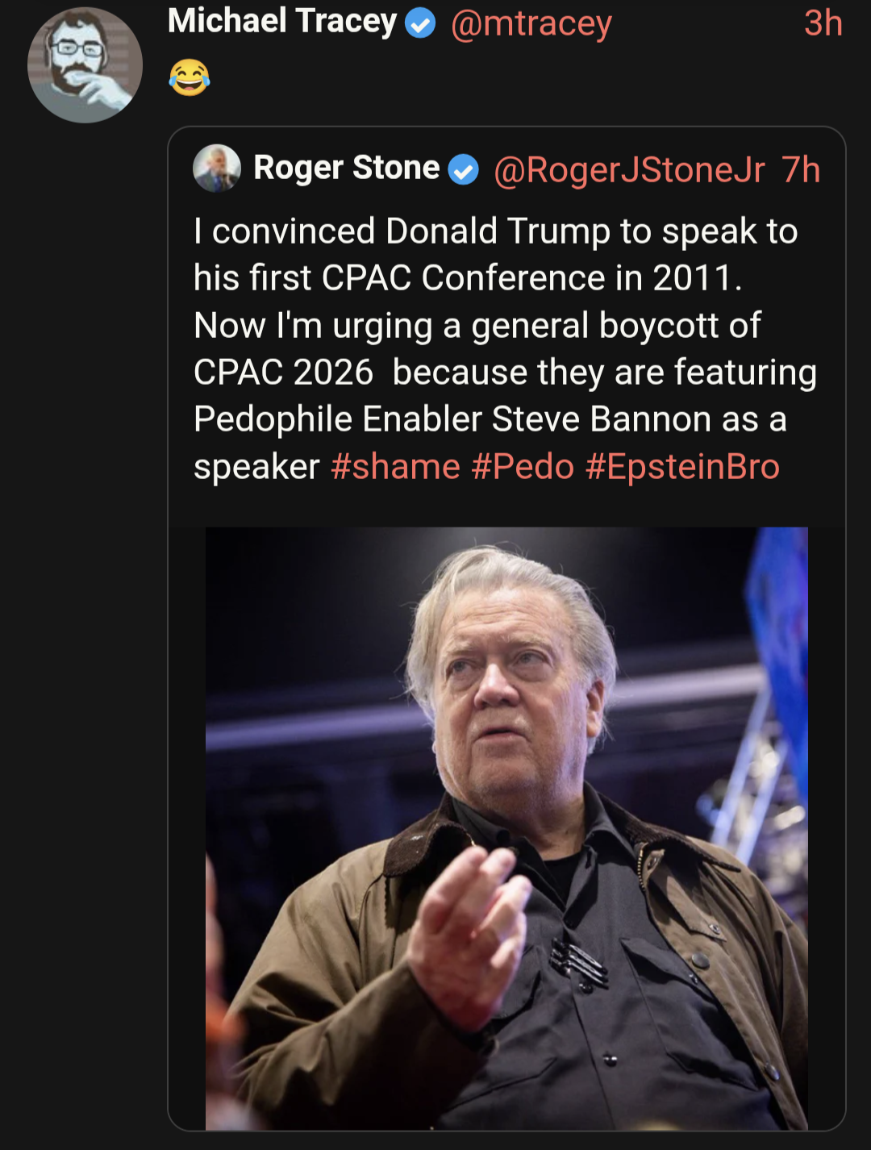This screenshot has height=1150, width=871.
Task: Tap the laughing-crying emoji in the post
Action: pos(190,77)
